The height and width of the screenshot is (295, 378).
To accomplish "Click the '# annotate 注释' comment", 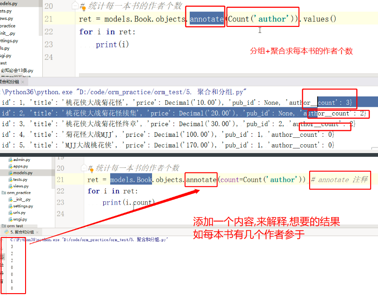I will 339,180.
